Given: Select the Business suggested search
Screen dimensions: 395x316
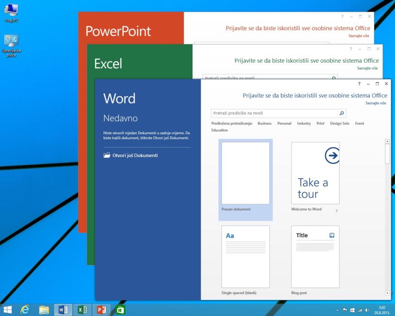Looking at the screenshot, I should coord(264,124).
